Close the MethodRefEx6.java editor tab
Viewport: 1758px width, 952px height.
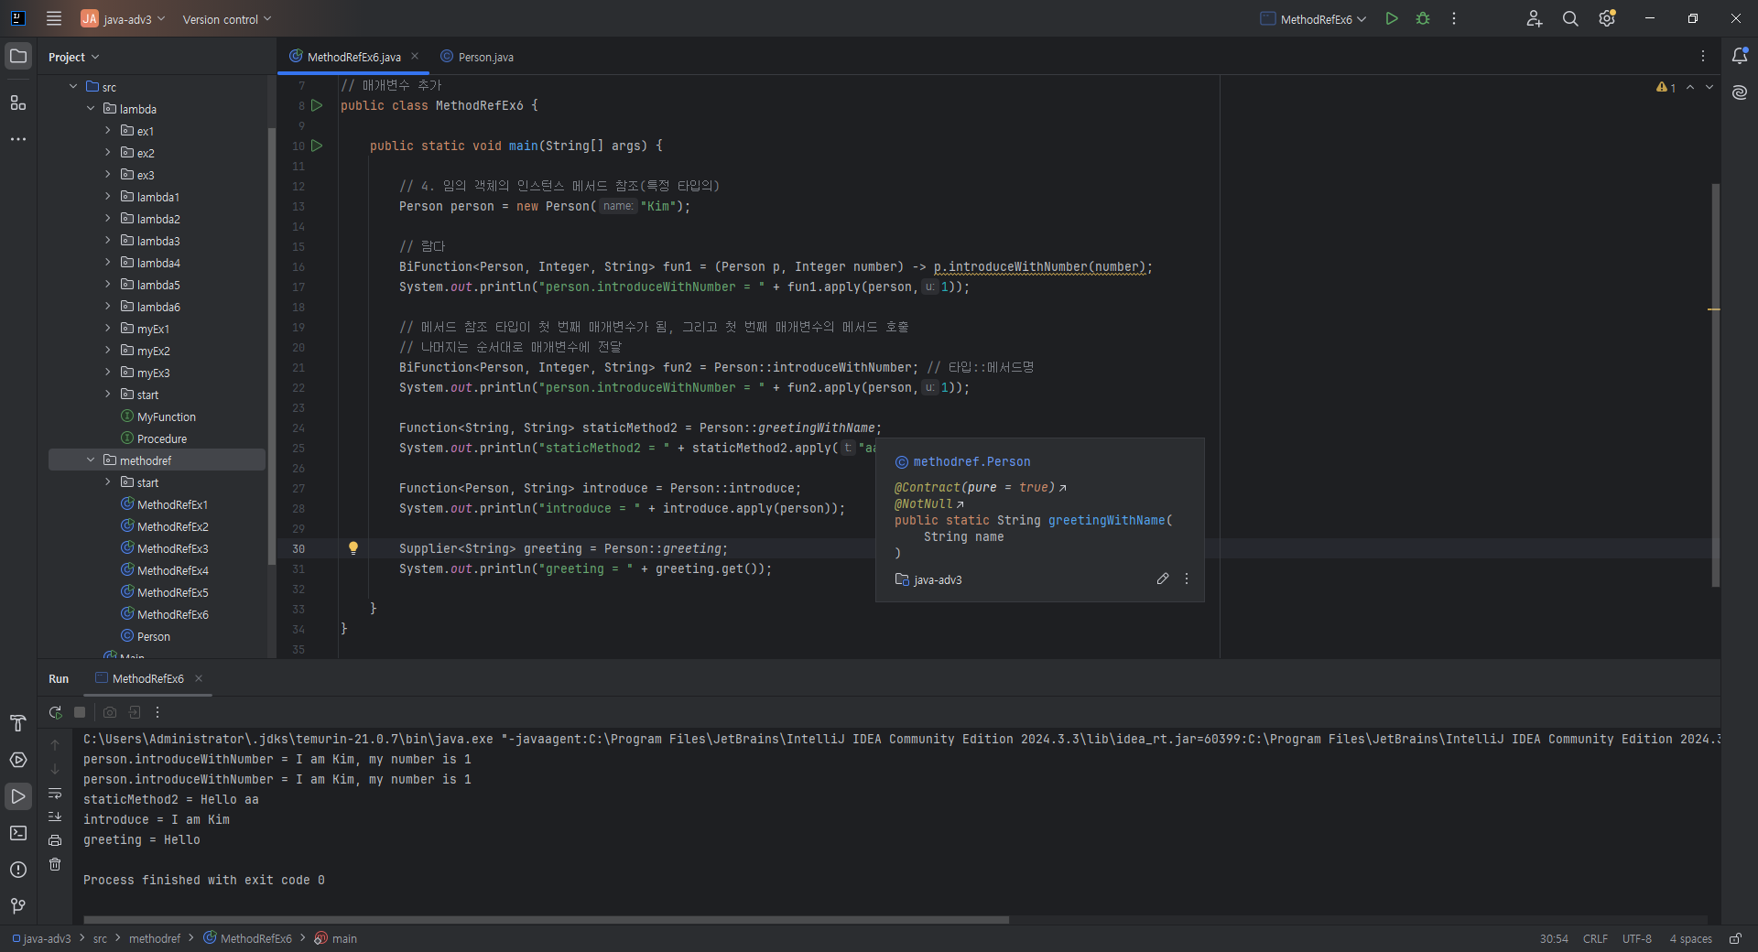coord(415,56)
